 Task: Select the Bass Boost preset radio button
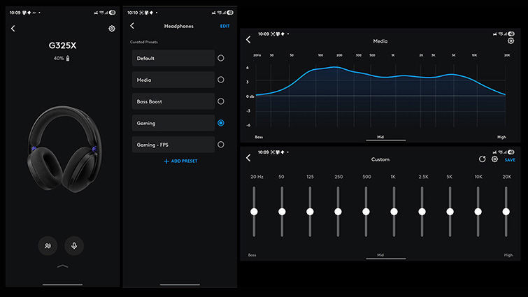(x=221, y=101)
